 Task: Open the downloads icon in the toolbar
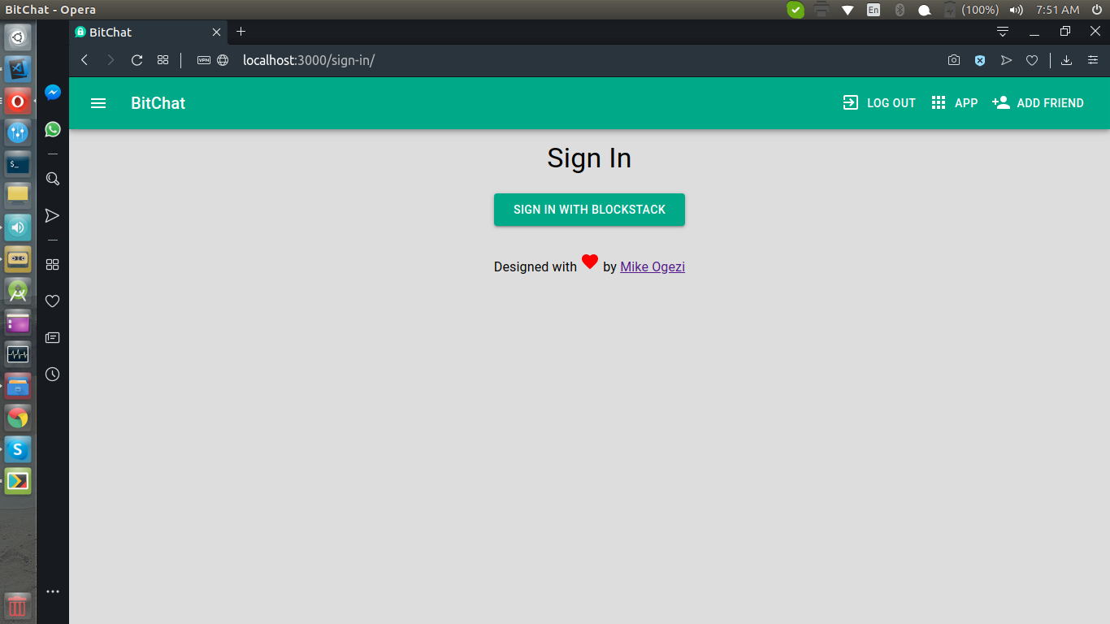point(1067,60)
